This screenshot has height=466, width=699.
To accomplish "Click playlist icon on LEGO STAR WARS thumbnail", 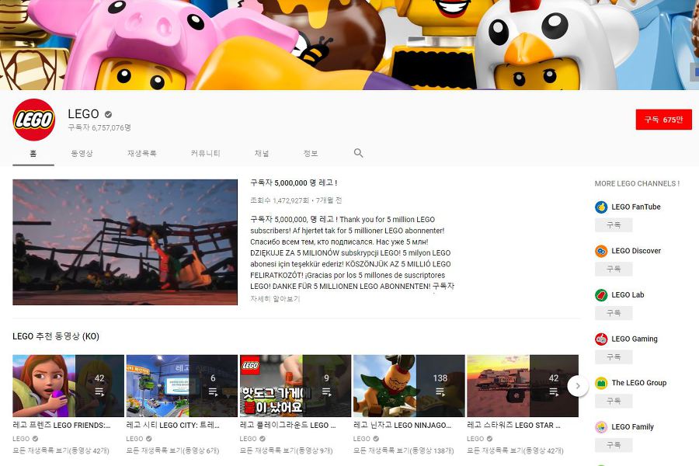I will (x=554, y=392).
